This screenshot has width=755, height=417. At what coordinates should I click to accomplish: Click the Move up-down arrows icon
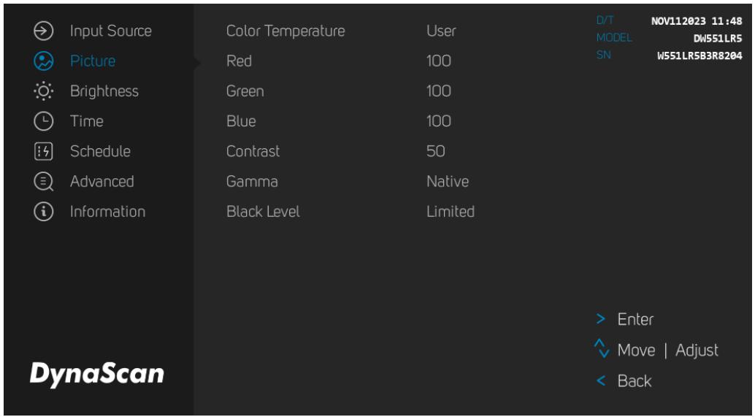602,348
